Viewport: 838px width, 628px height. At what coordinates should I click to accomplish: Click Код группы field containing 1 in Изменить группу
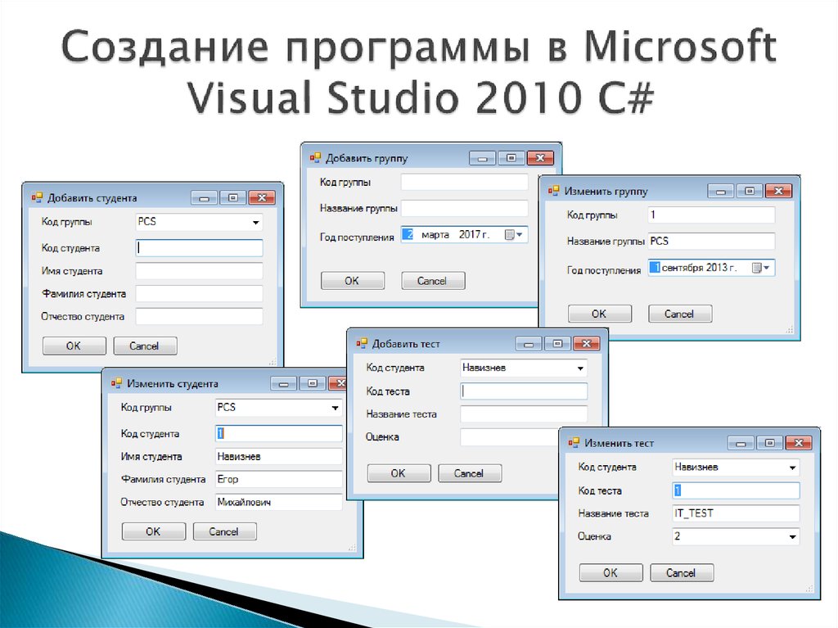pos(711,215)
